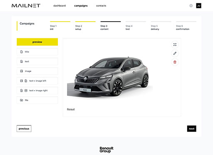Open the Renault link below the image

[x=71, y=109]
